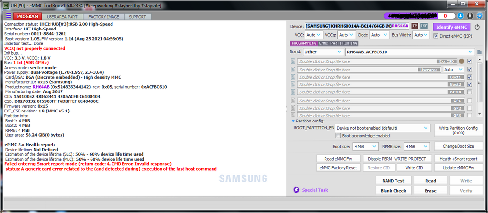Click the Read button

pos(430,181)
